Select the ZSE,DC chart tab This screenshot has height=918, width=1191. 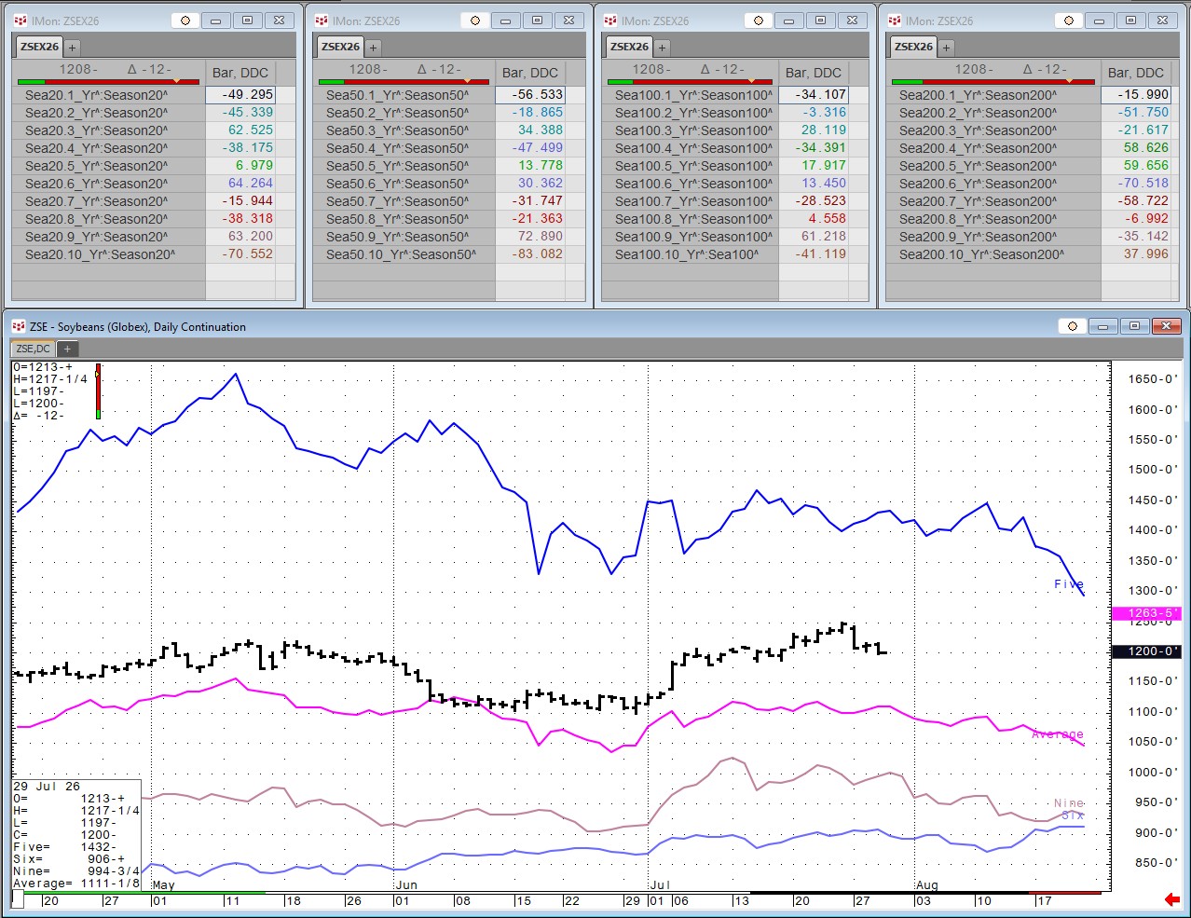click(34, 349)
